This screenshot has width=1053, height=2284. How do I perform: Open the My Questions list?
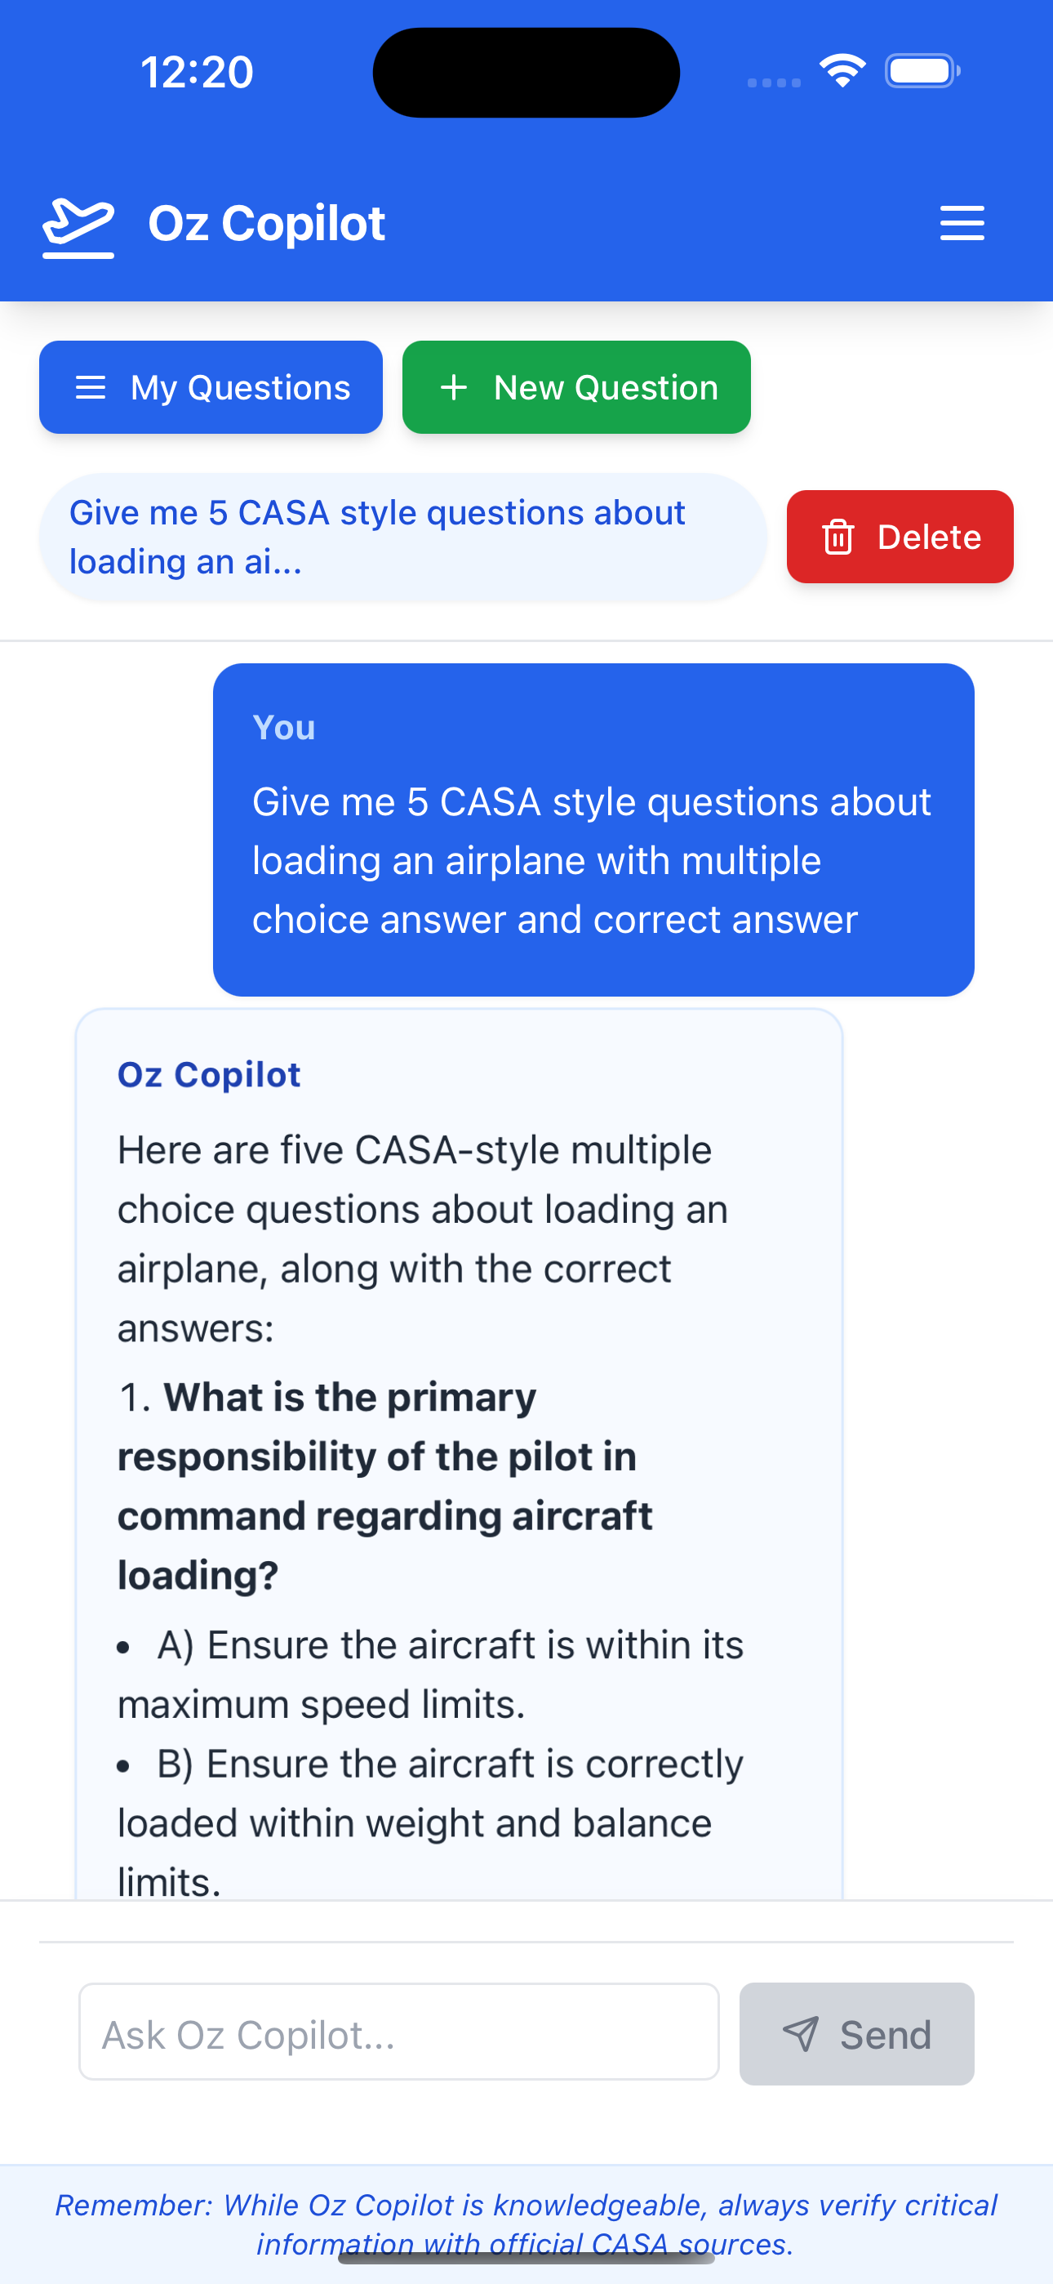coord(211,387)
